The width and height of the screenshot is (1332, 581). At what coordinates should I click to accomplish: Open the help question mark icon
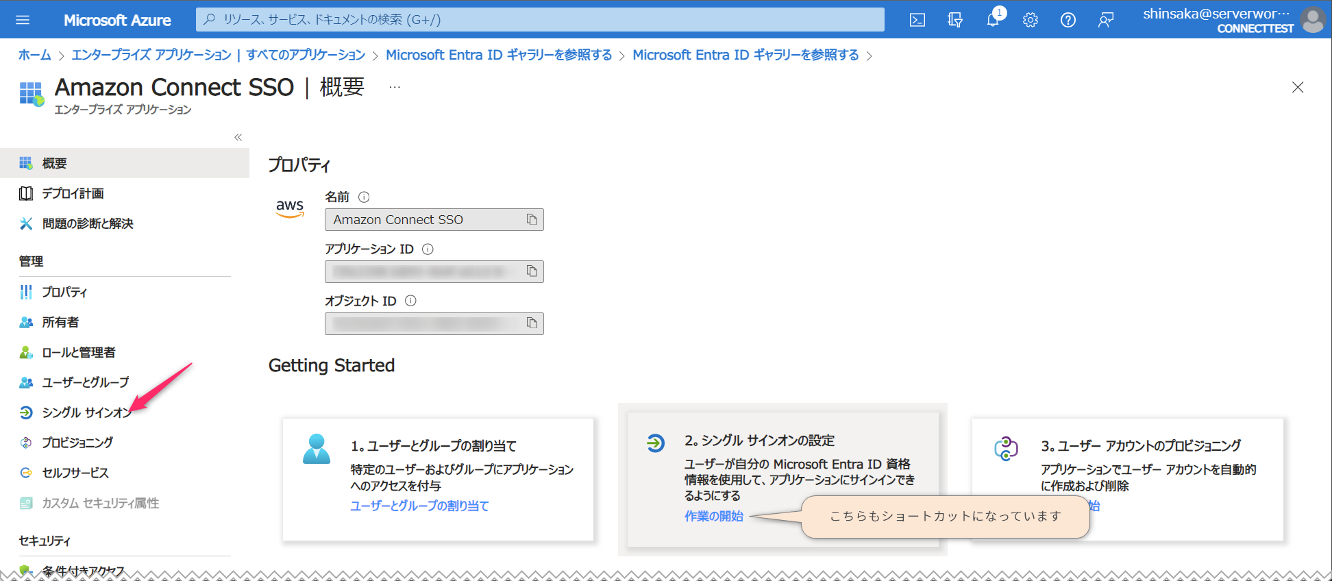click(1068, 20)
